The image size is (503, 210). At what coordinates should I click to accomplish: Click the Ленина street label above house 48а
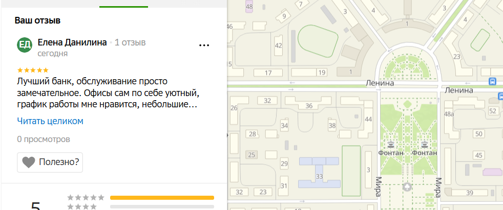[x=459, y=91]
